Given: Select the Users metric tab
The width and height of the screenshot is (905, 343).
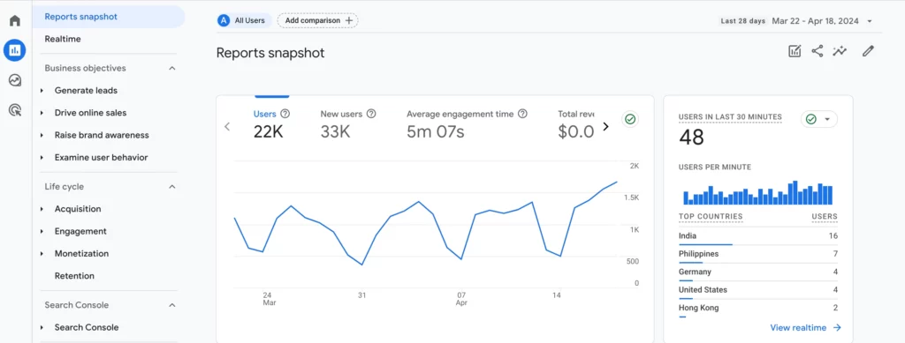Looking at the screenshot, I should (271, 123).
